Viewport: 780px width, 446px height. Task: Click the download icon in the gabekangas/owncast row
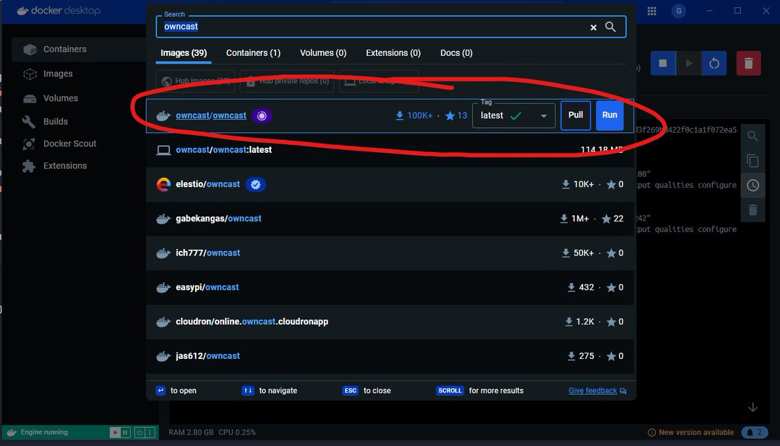564,219
